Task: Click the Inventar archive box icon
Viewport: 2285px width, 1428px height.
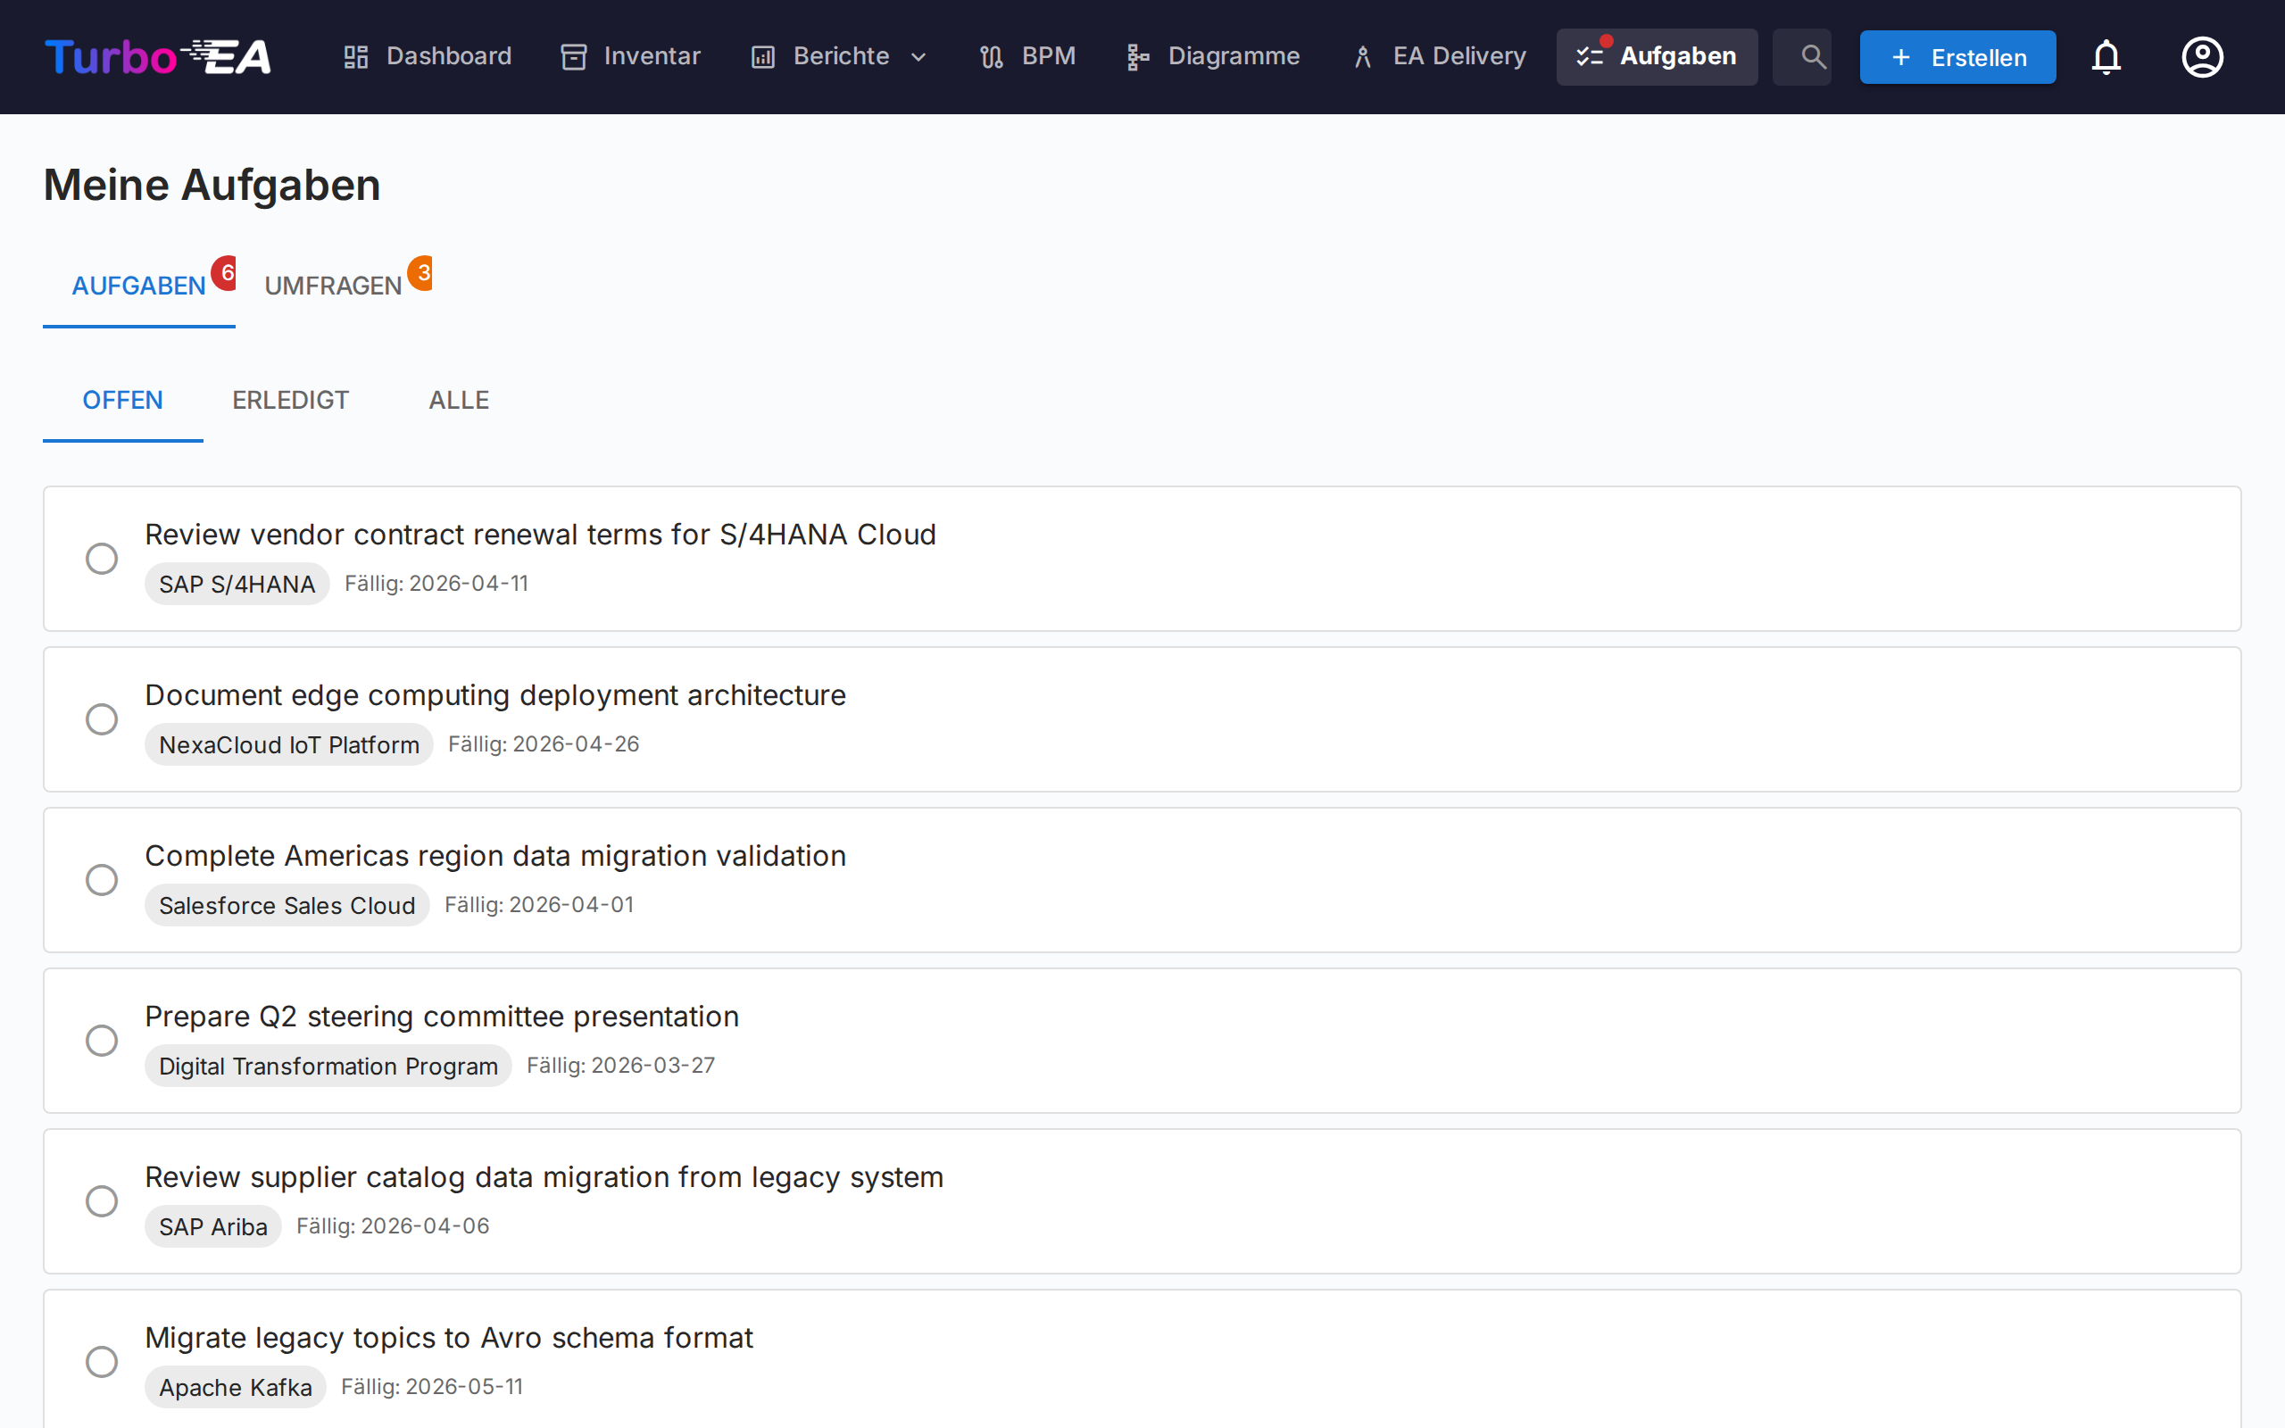Action: [x=573, y=56]
